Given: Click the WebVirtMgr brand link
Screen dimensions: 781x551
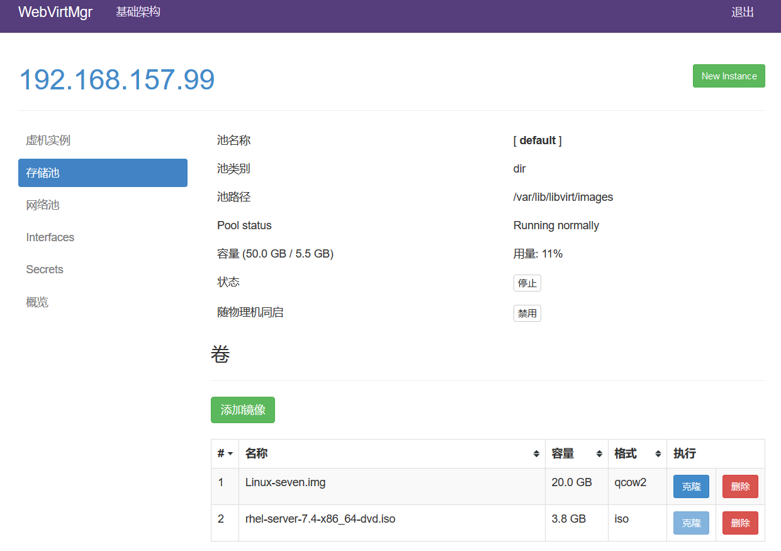Looking at the screenshot, I should [x=55, y=13].
